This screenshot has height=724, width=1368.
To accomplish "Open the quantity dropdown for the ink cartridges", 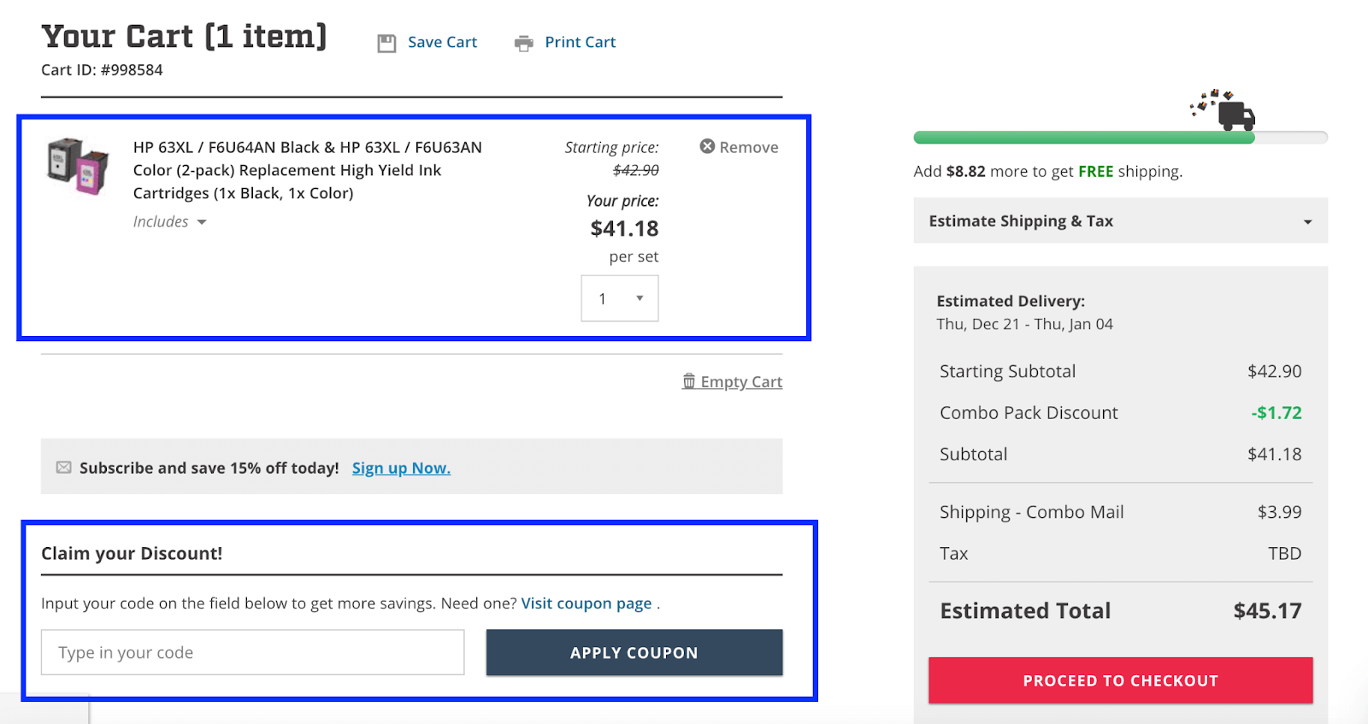I will 619,297.
